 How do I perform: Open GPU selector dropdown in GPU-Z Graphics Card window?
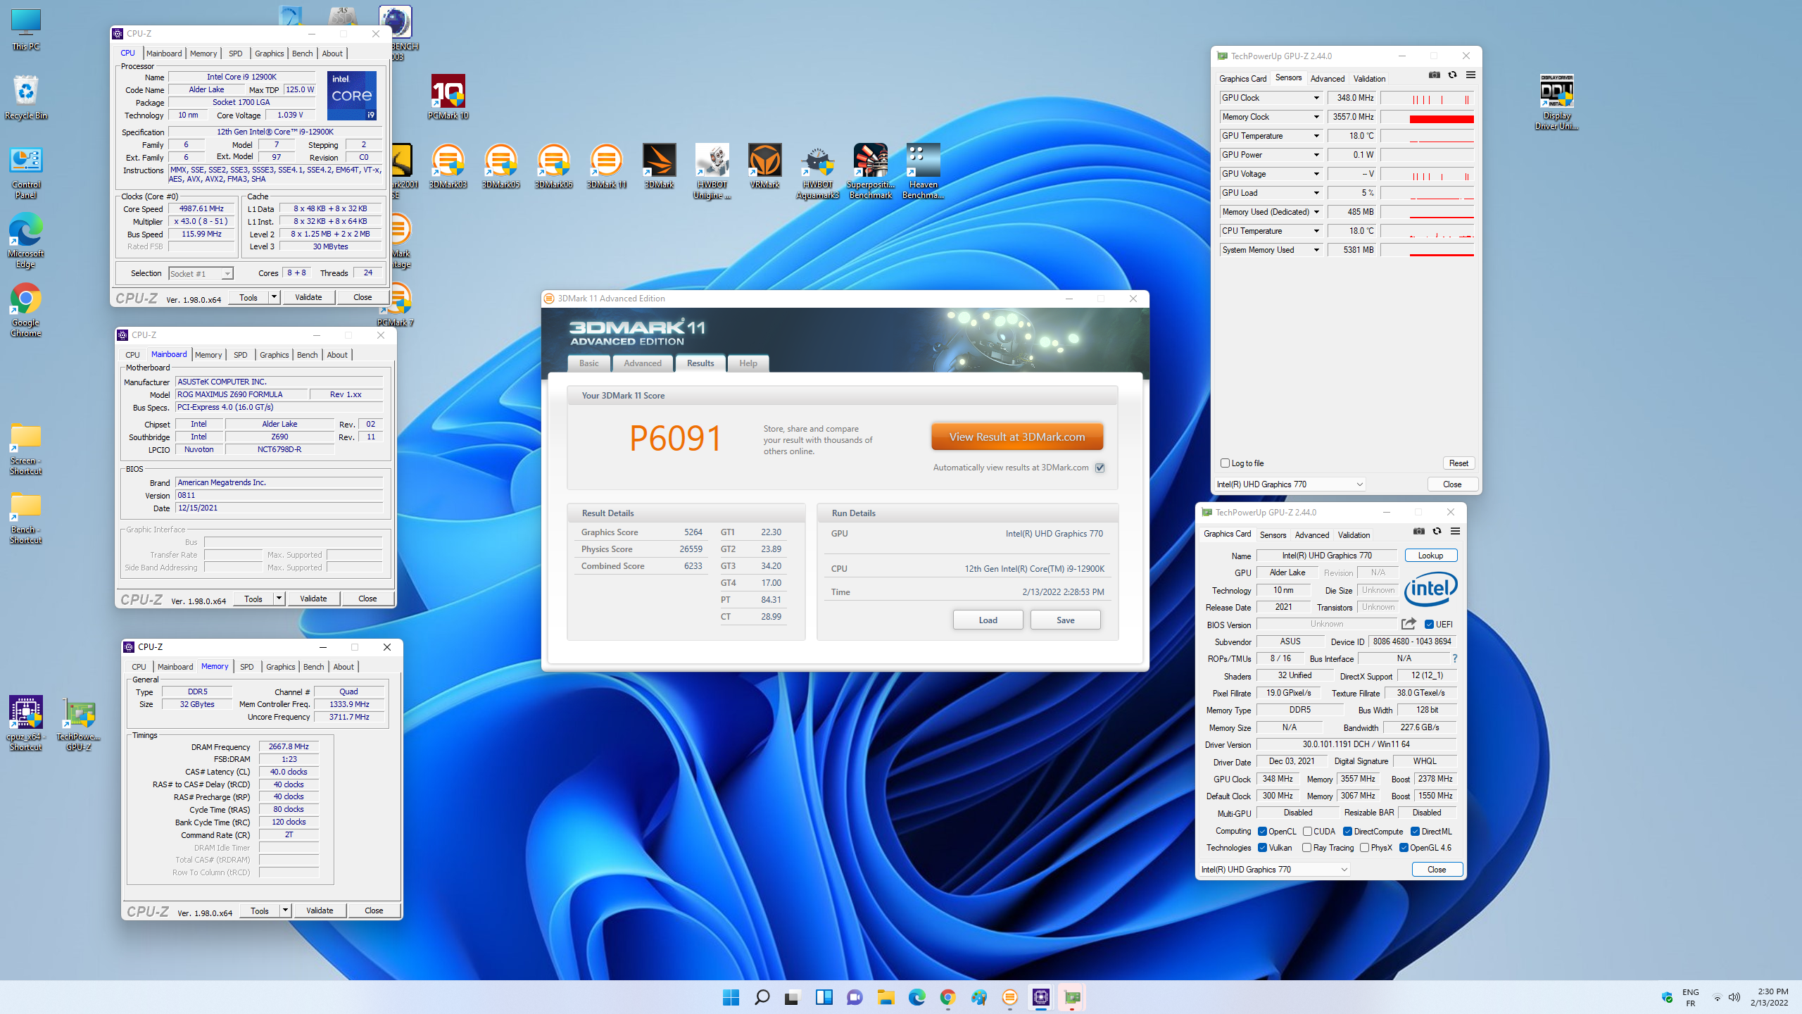[1275, 870]
